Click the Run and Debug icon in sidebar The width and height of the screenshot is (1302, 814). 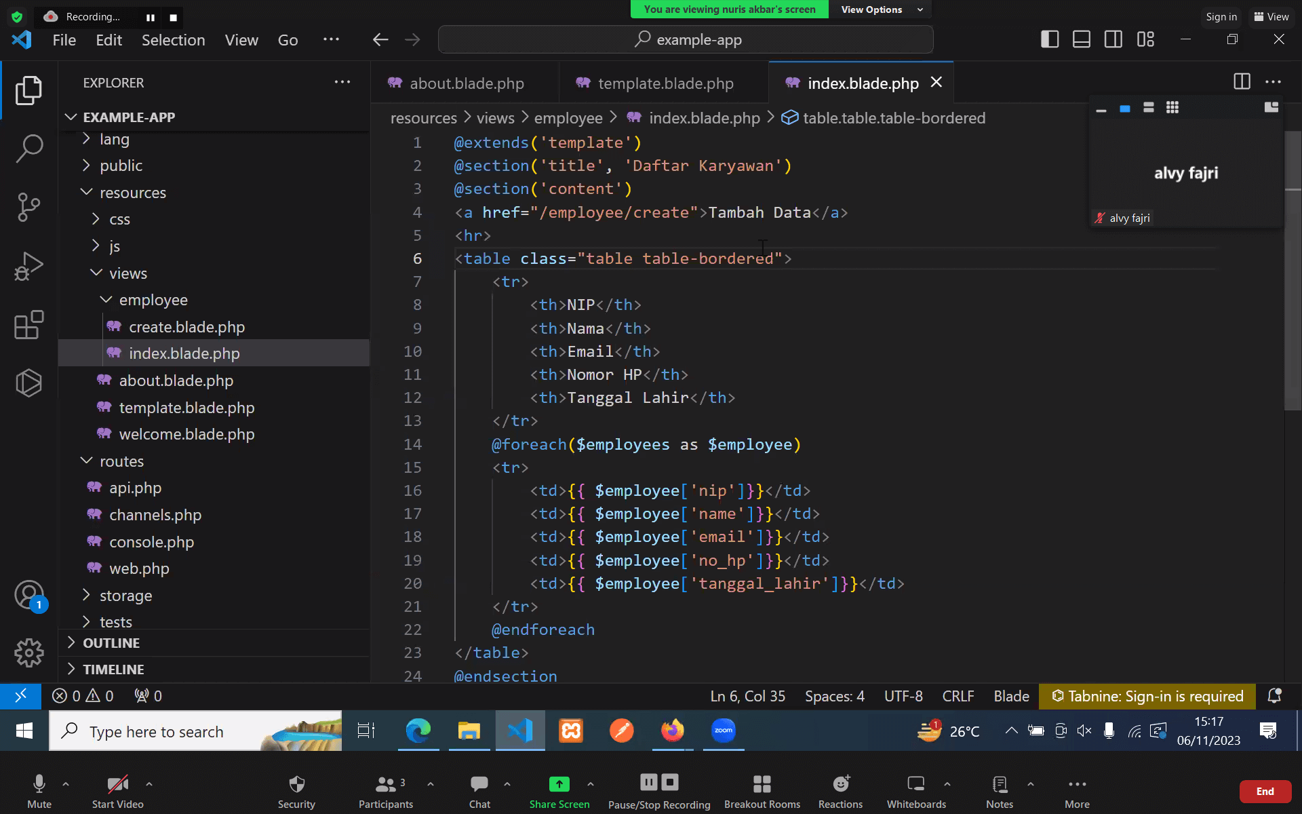(x=28, y=265)
